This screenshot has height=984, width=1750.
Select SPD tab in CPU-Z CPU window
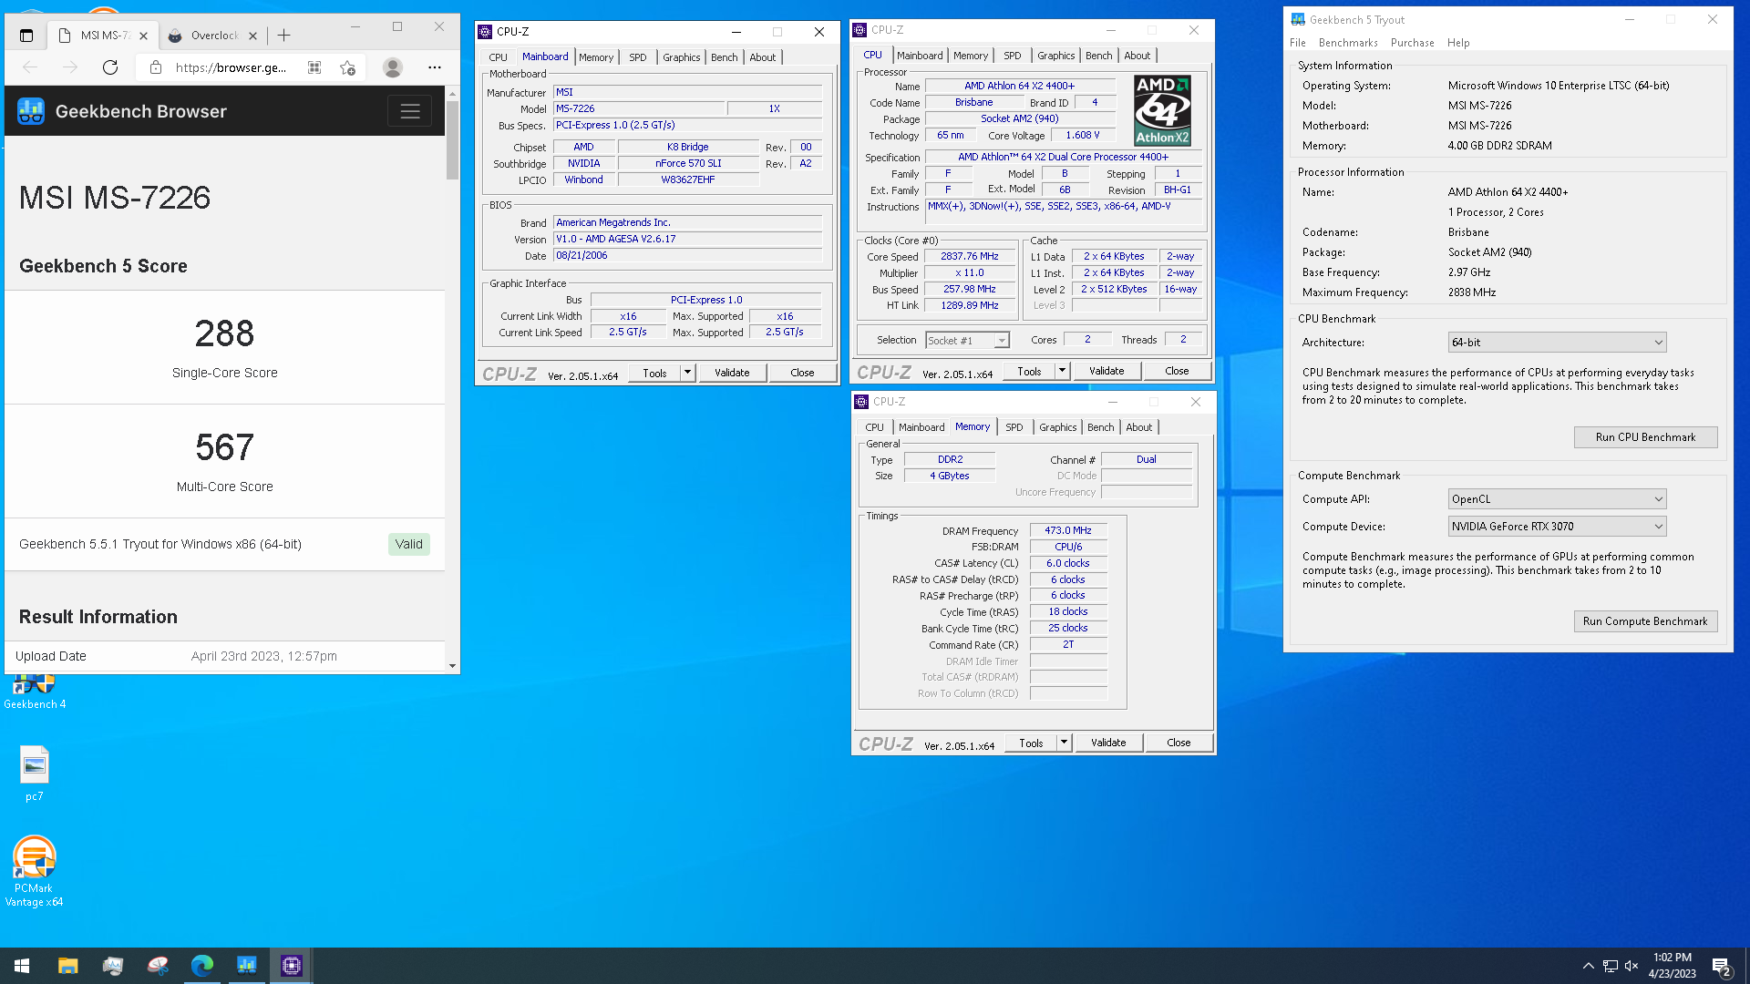(x=1012, y=56)
